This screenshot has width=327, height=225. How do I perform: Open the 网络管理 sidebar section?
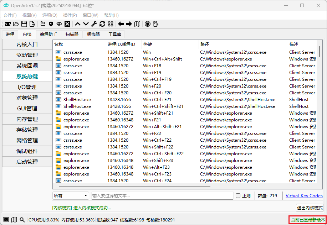coord(27,141)
